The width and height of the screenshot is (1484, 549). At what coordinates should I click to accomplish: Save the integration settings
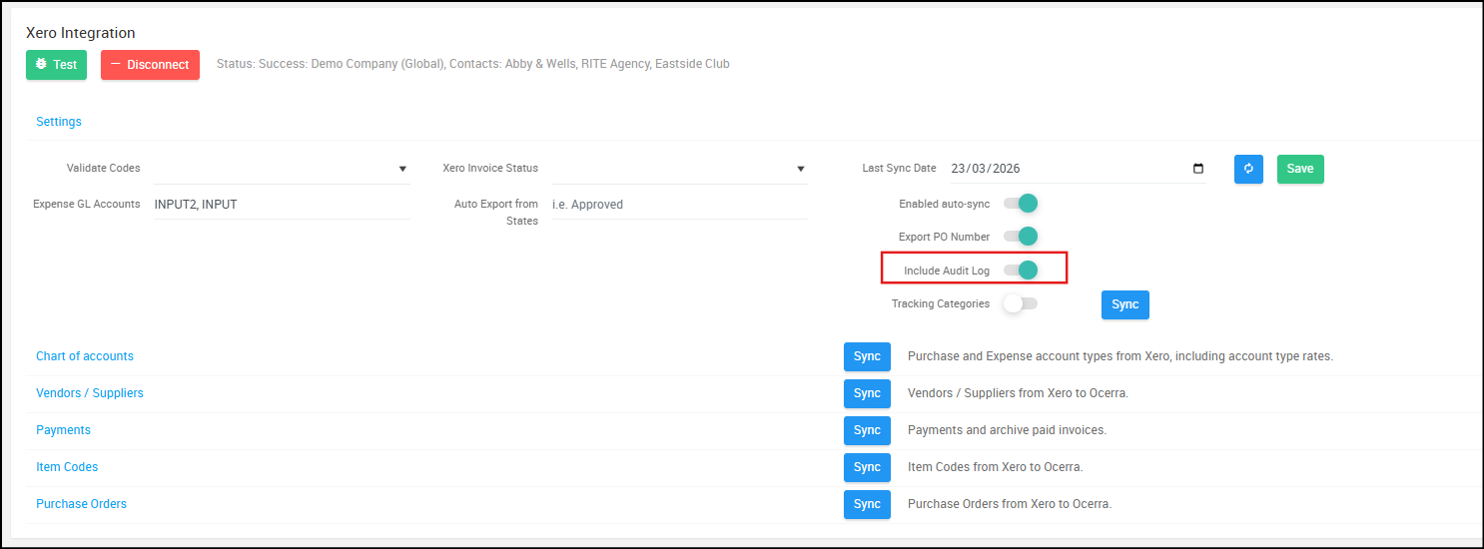pos(1300,169)
